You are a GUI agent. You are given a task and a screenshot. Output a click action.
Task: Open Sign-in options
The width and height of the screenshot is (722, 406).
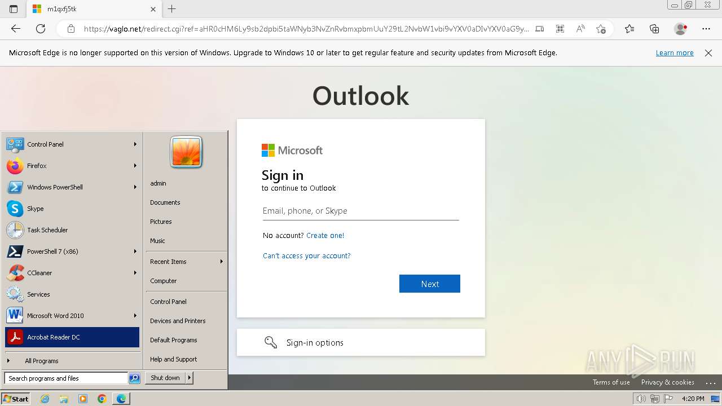(x=361, y=342)
